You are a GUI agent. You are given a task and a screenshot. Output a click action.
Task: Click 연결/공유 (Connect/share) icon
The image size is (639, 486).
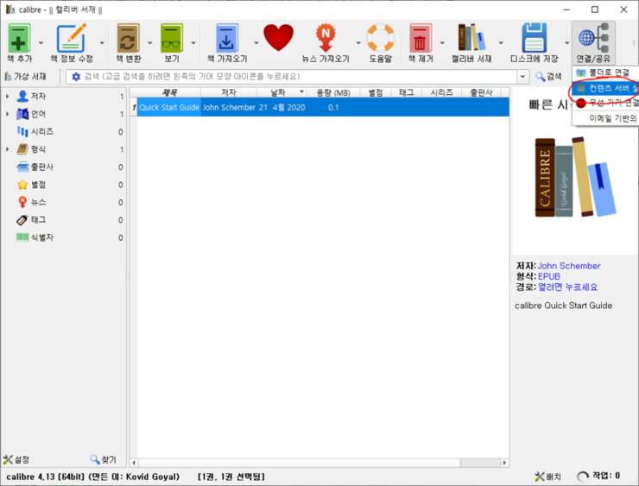click(593, 38)
